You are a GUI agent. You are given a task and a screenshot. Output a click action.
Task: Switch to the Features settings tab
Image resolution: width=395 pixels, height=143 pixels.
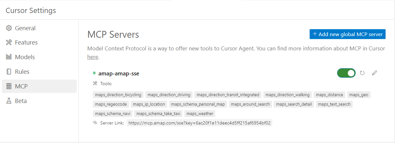26,42
